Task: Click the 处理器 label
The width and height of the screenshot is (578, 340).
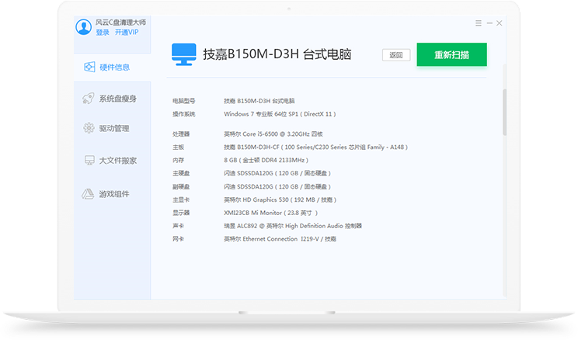Action: tap(181, 134)
